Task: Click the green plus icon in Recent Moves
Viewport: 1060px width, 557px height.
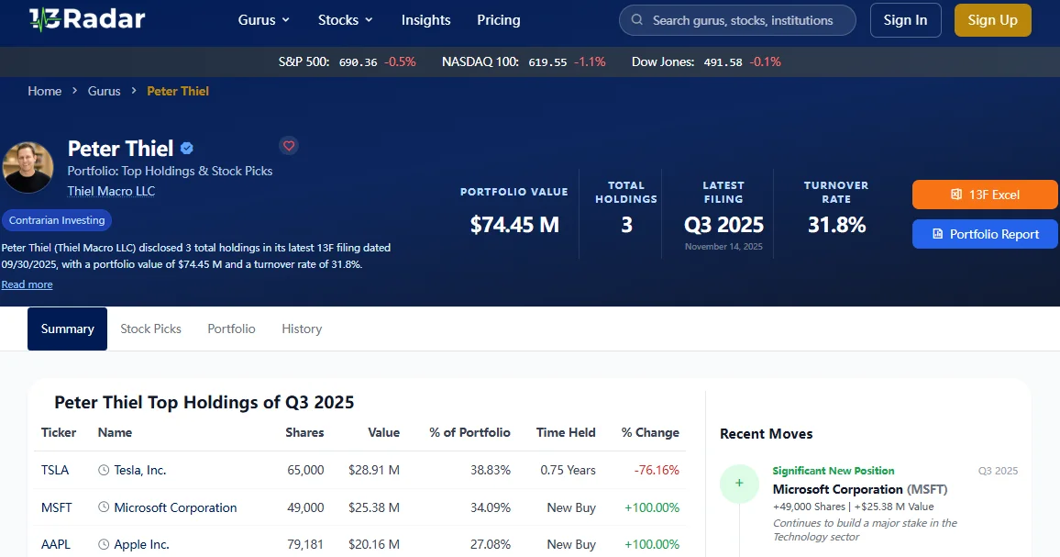Action: point(739,484)
